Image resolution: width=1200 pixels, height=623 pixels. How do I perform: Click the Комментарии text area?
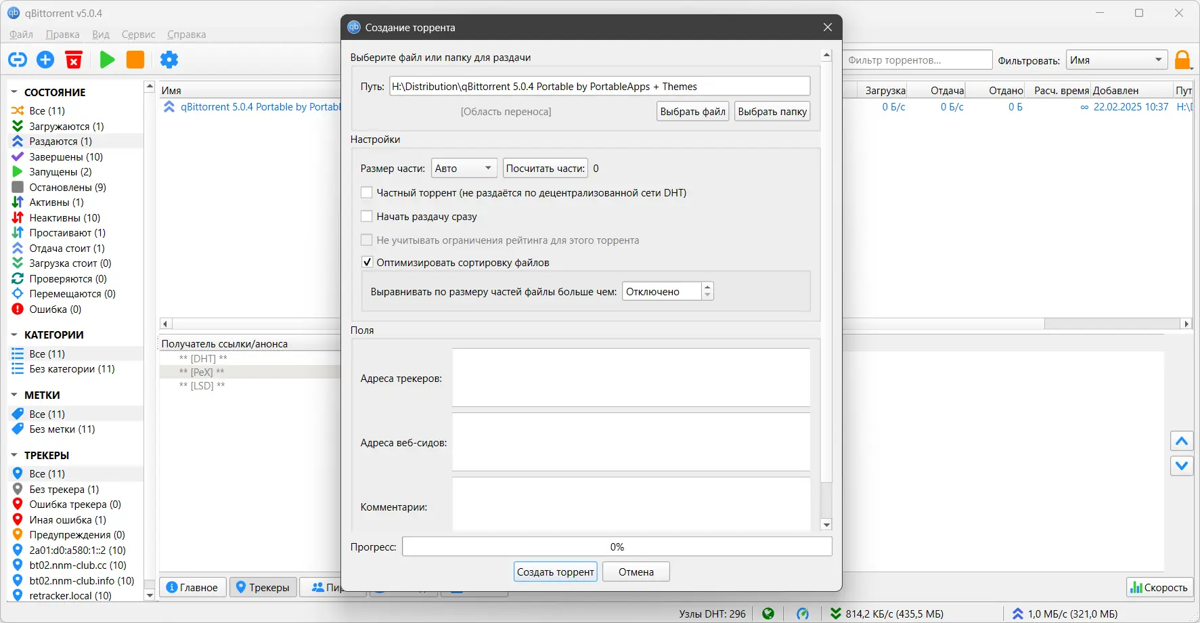631,504
